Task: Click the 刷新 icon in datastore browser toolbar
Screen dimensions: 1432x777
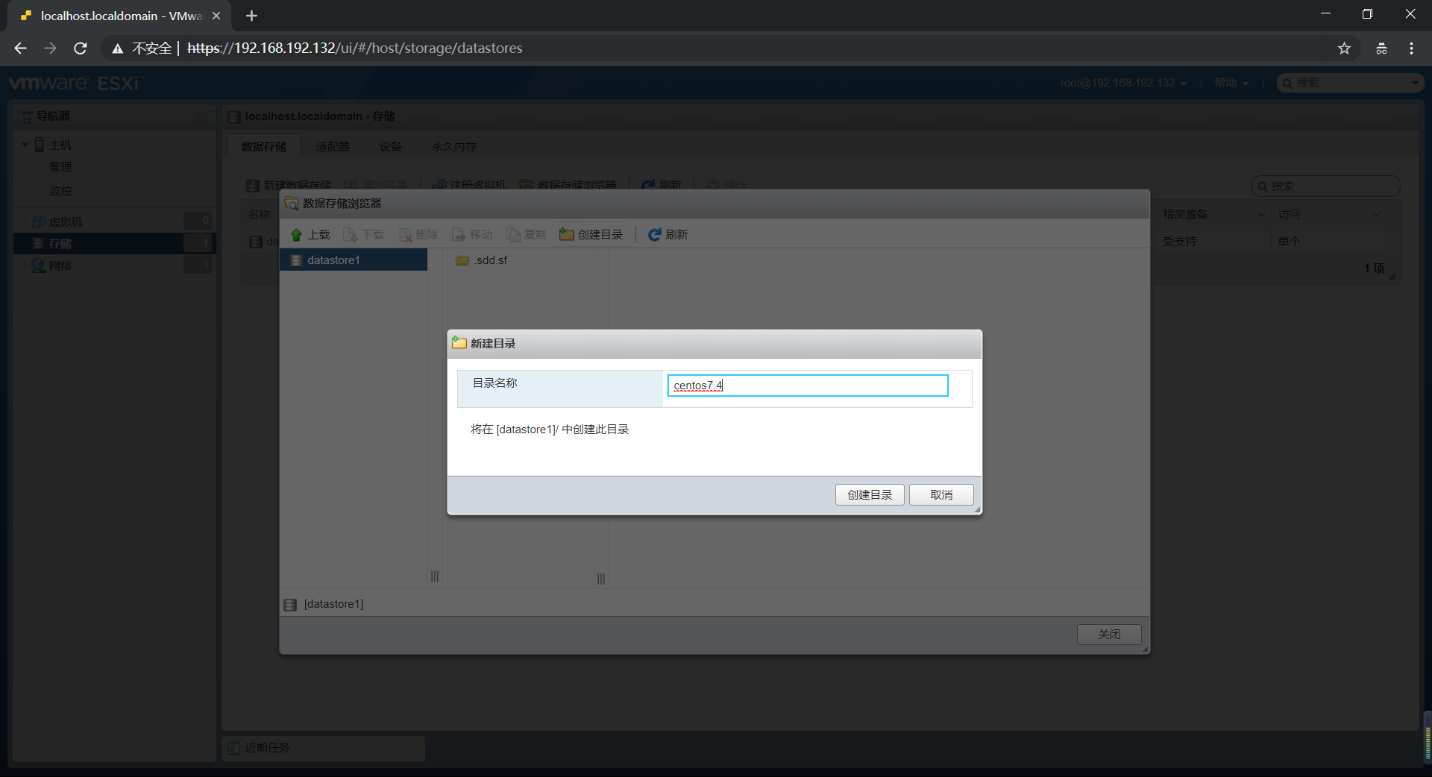Action: (x=654, y=235)
